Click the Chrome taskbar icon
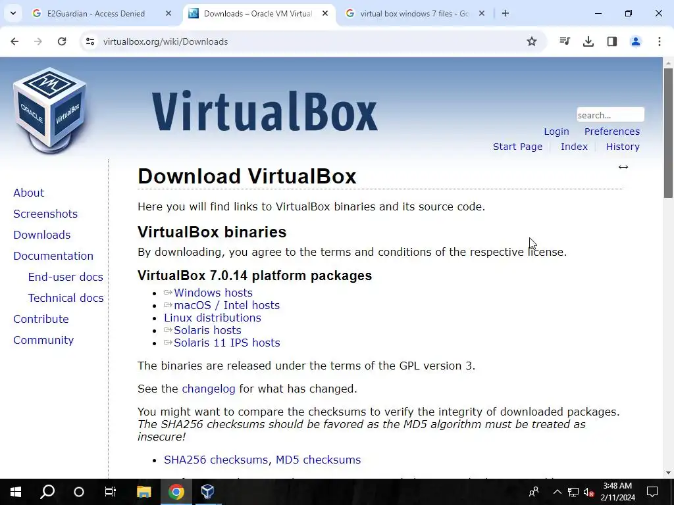This screenshot has width=674, height=505. tap(176, 492)
